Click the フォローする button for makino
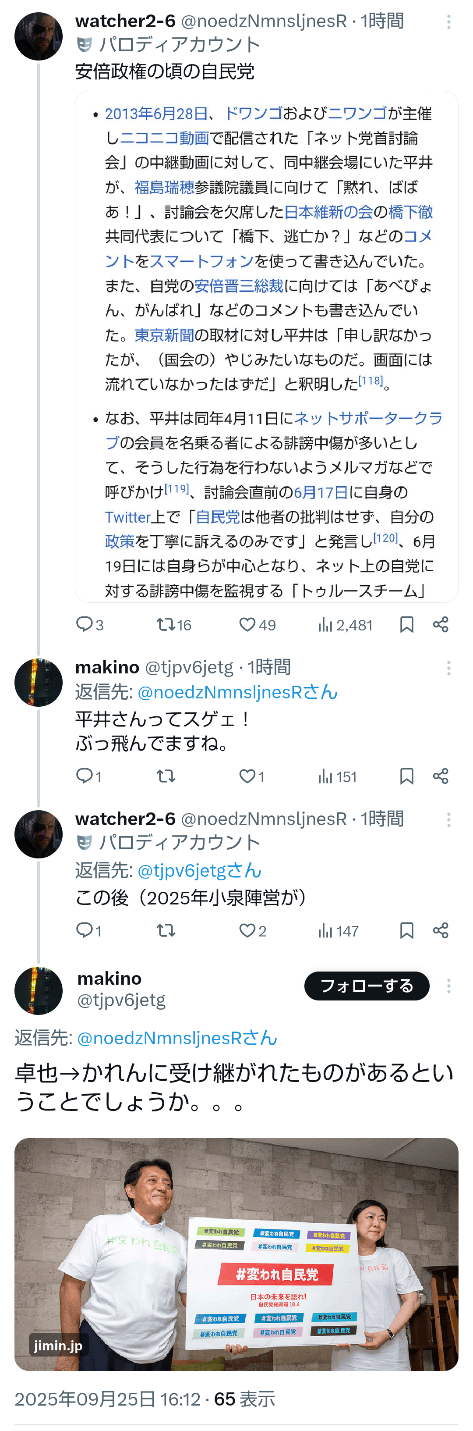 pos(367,986)
